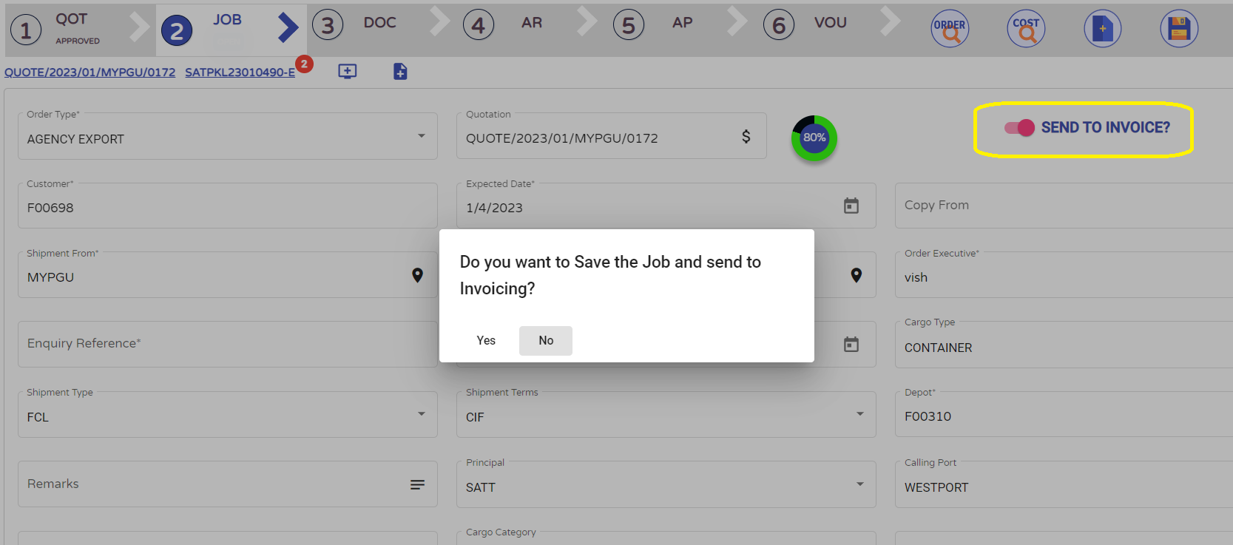The height and width of the screenshot is (545, 1233).
Task: Click the Shipment From location pin icon
Action: [417, 276]
